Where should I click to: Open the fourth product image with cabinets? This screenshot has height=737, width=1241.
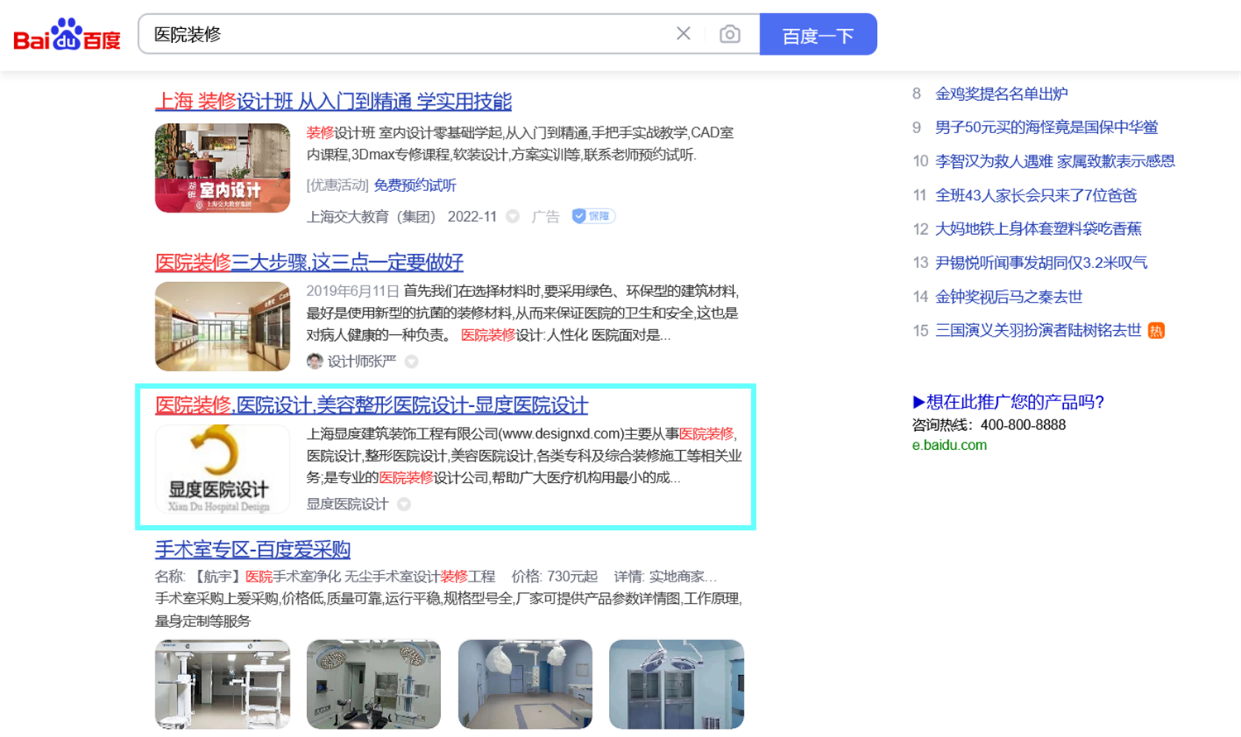click(x=677, y=684)
